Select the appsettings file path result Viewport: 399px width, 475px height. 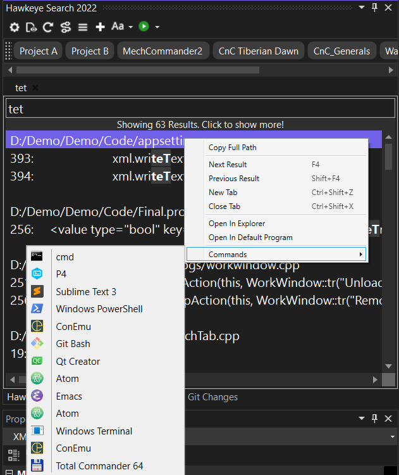[x=95, y=141]
